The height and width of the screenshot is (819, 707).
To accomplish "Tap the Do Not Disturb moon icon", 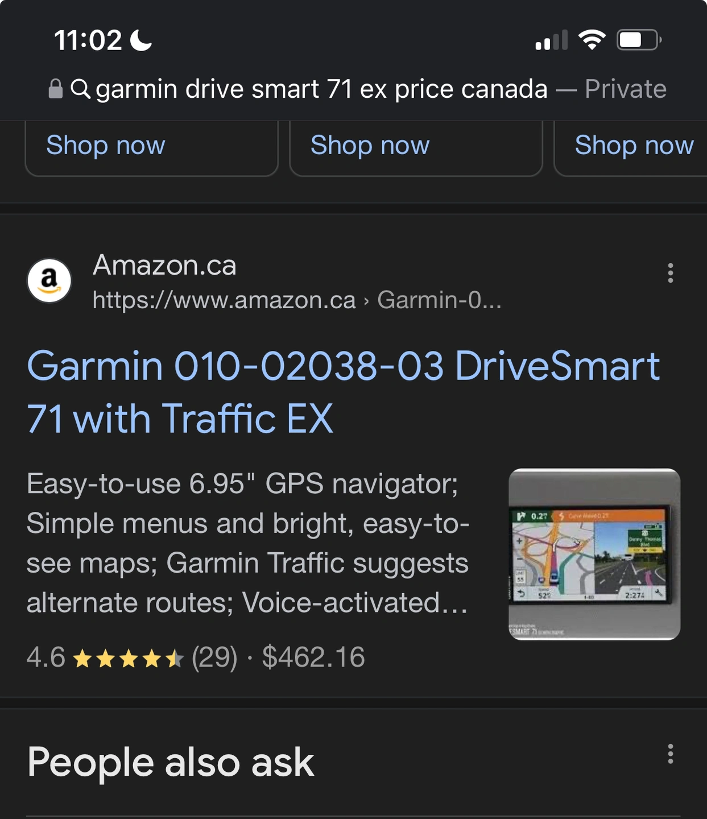I will 141,40.
